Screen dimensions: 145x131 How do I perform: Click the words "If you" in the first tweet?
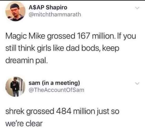click(x=127, y=36)
